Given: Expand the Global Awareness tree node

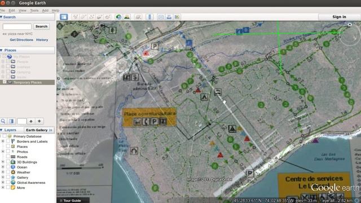Looking at the screenshot, I should (x=3, y=183).
